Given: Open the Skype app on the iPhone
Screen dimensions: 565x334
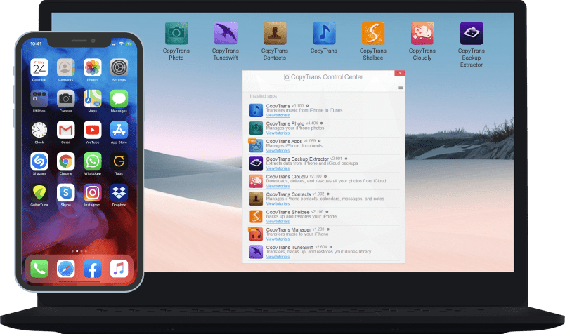Looking at the screenshot, I should [x=65, y=192].
